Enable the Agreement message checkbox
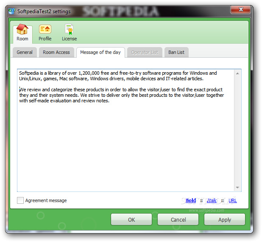Viewport: 262px width, 242px height. click(x=20, y=200)
